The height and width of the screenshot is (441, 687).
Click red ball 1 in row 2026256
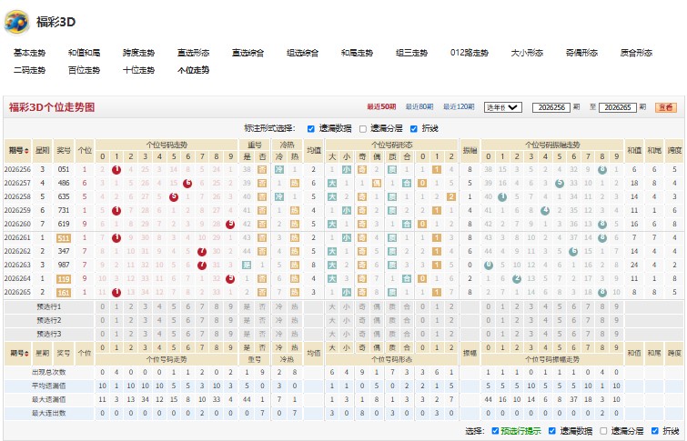(116, 170)
